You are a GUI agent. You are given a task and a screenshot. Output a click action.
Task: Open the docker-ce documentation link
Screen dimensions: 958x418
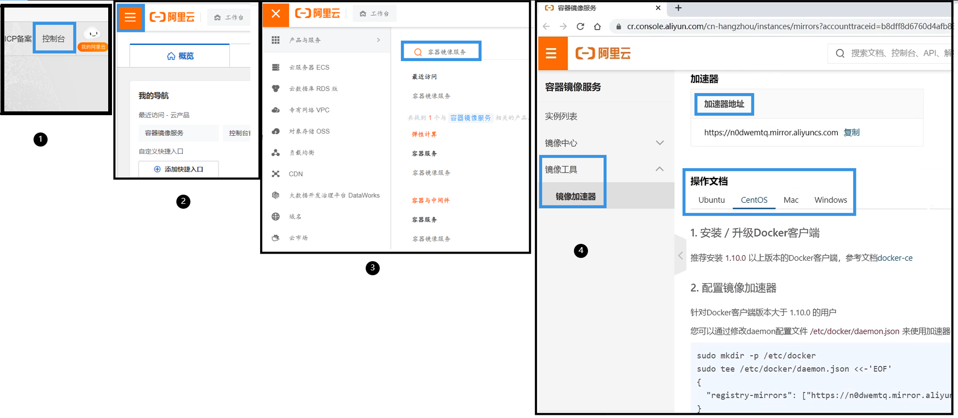tap(895, 258)
